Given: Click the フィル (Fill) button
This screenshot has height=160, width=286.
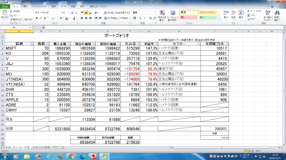Looking at the screenshot, I should point(252,15).
